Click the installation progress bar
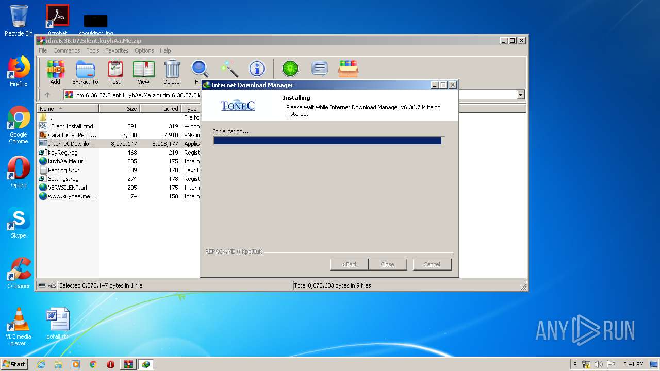 tap(329, 141)
